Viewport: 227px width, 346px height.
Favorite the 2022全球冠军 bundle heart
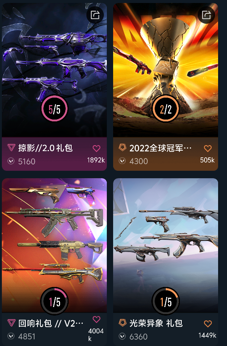(x=208, y=148)
